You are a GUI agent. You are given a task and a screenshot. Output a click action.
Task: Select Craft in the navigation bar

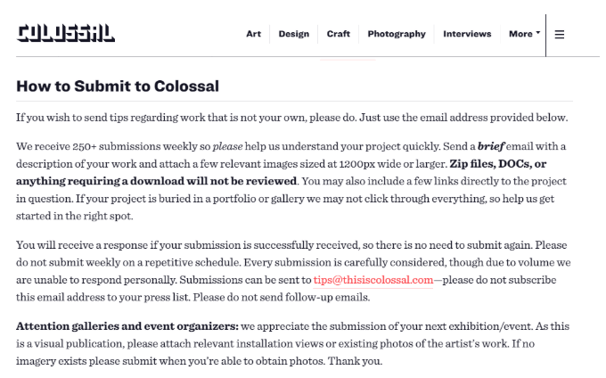pos(338,34)
